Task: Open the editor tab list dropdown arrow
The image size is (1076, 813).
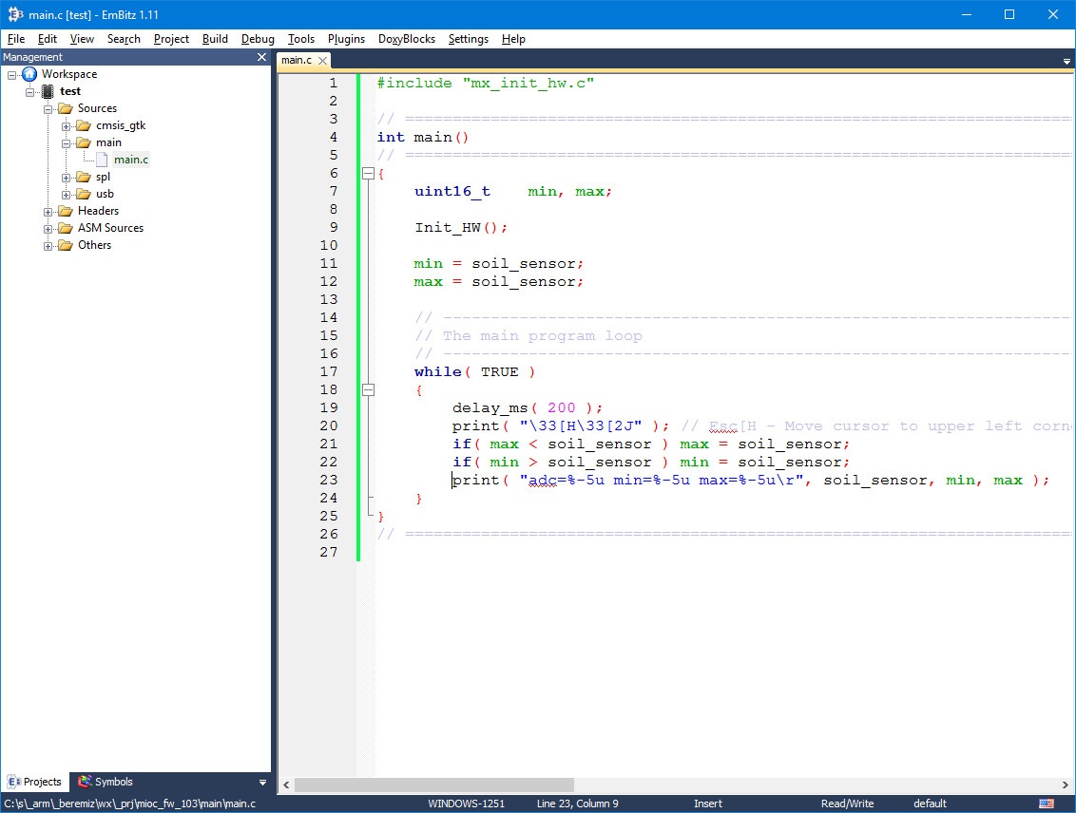Action: click(x=1066, y=61)
